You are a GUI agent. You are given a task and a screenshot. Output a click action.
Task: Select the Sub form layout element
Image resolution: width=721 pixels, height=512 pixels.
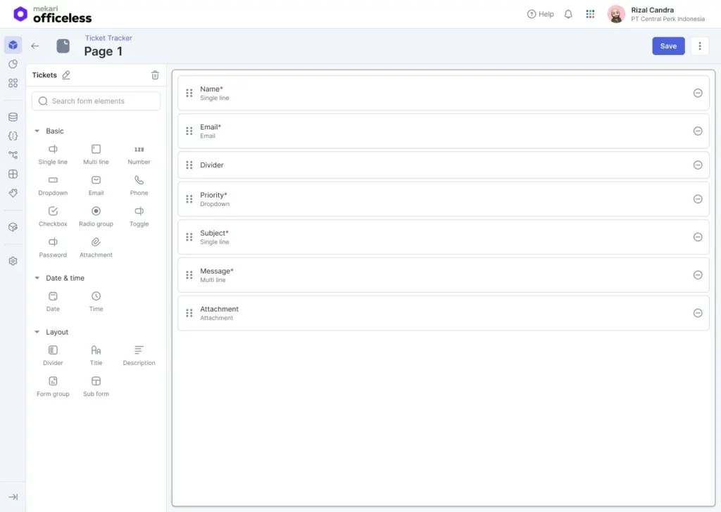[96, 386]
